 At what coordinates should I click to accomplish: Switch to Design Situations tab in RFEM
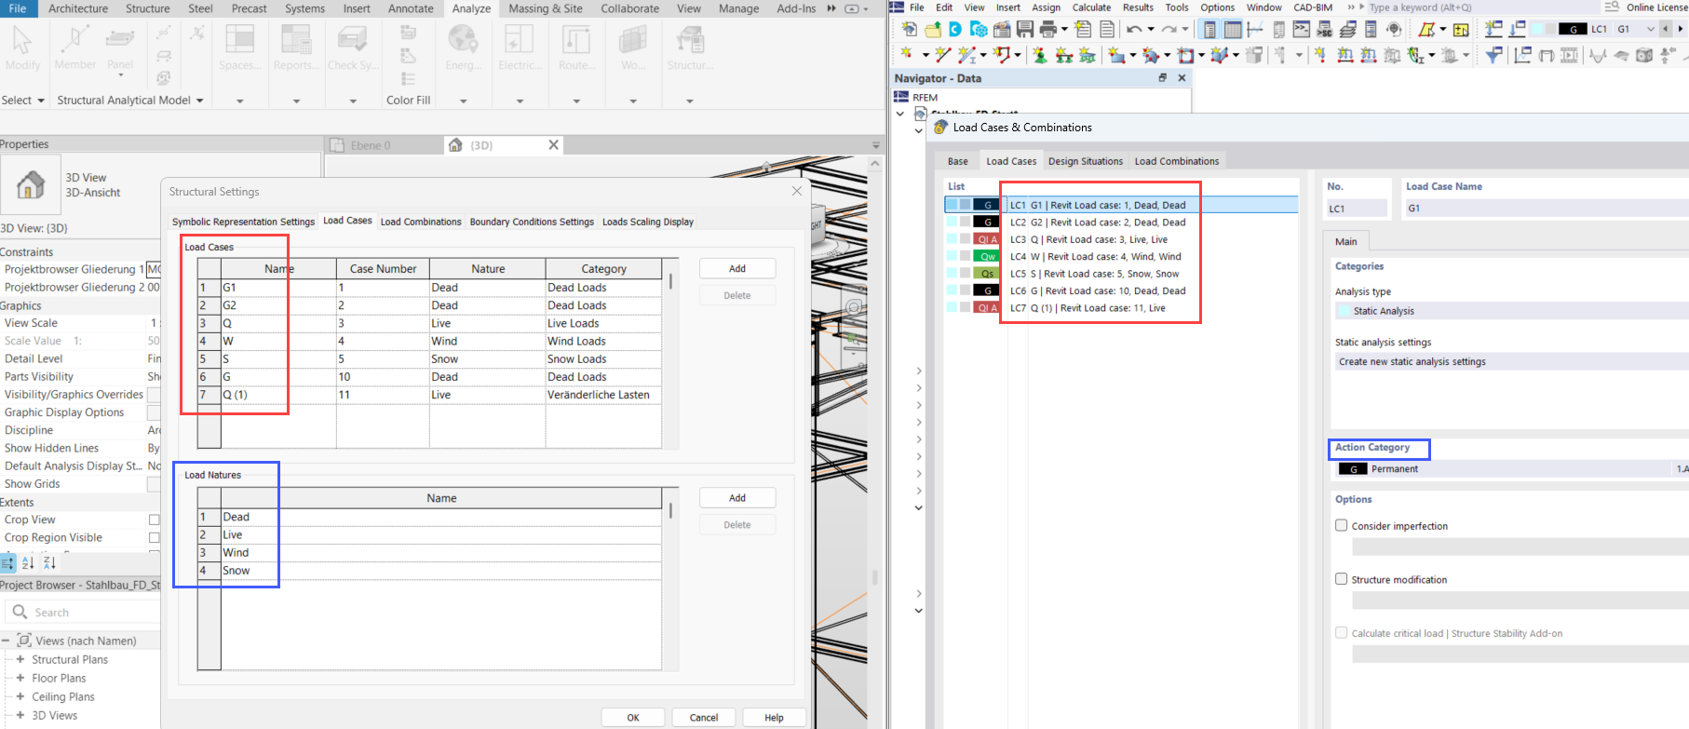[x=1086, y=161]
